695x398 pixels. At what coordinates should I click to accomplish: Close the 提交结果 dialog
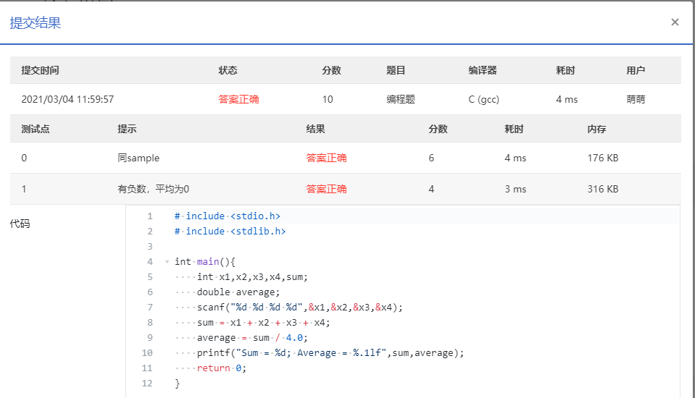(x=675, y=22)
